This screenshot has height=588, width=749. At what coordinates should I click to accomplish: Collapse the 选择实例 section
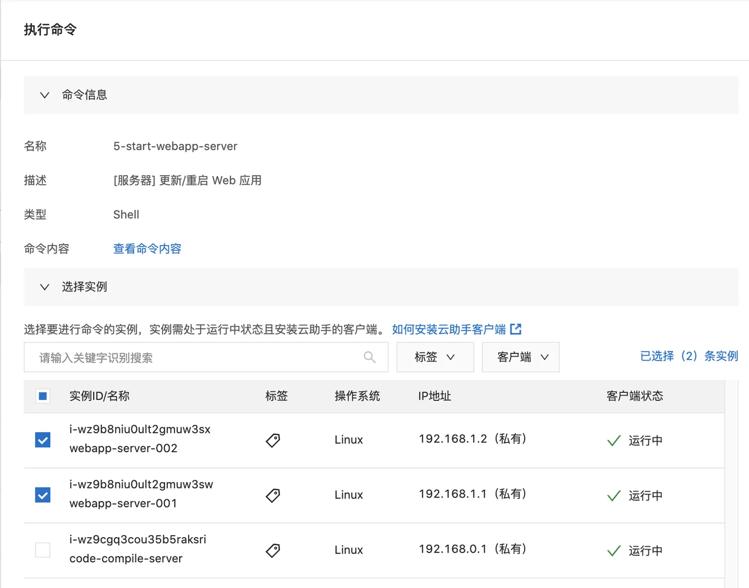pyautogui.click(x=45, y=287)
